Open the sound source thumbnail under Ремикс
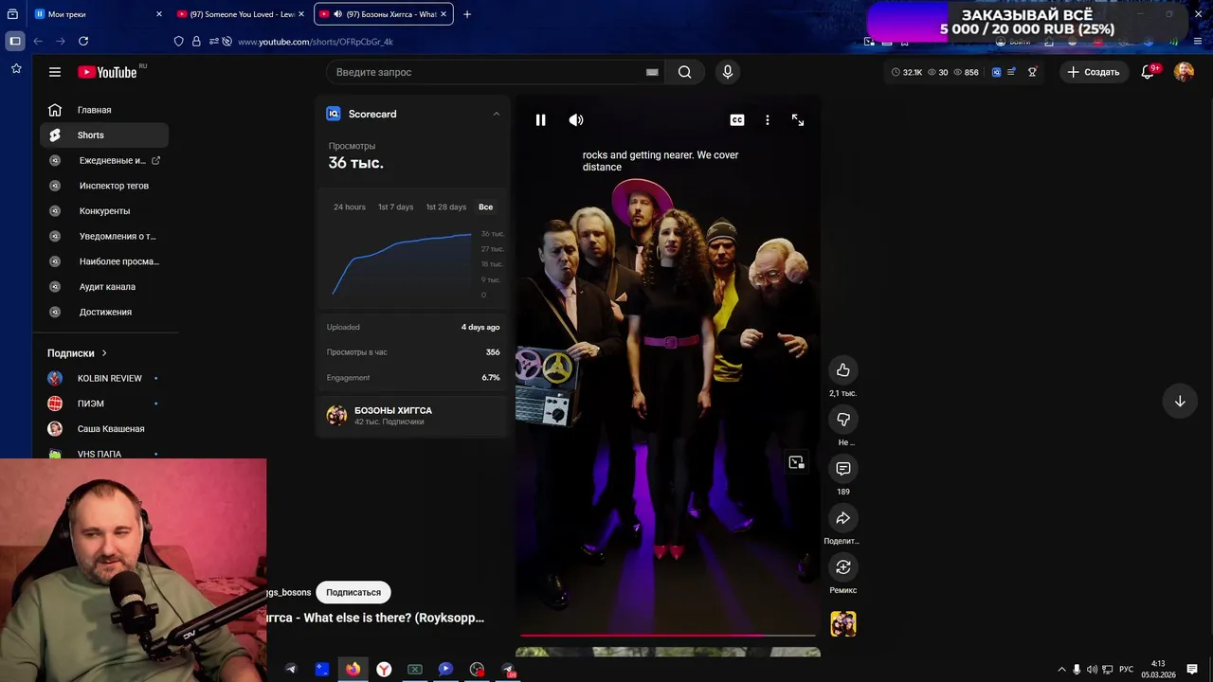Viewport: 1213px width, 682px height. coord(843,623)
